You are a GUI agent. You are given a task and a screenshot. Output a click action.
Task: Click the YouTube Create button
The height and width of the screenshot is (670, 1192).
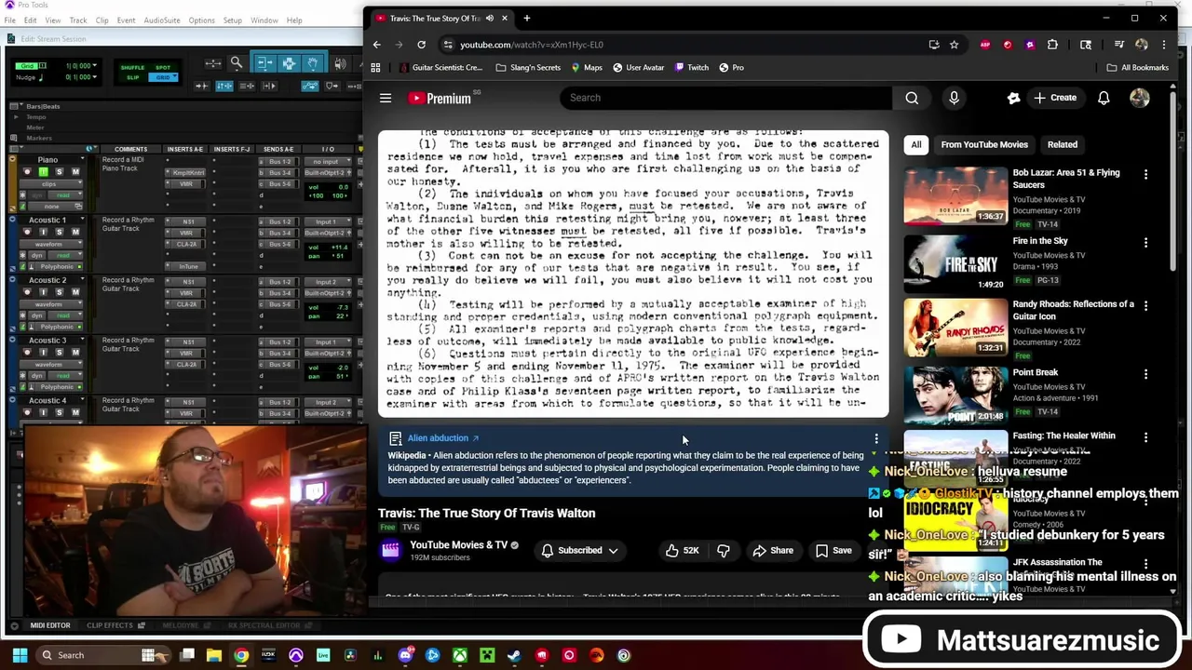tap(1054, 98)
